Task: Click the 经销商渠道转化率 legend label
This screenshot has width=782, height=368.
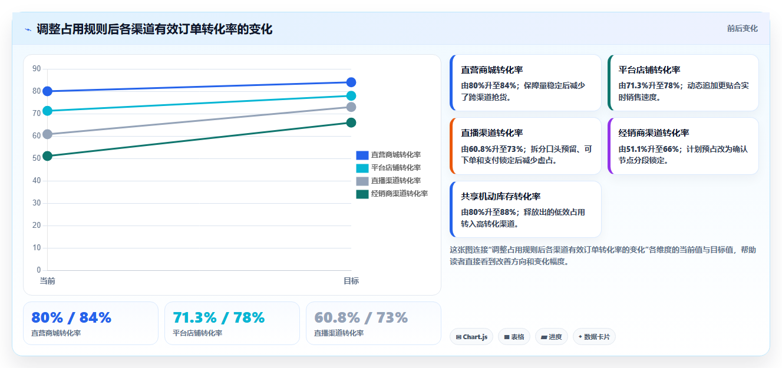Action: click(400, 194)
